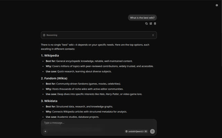
Task: Click the 'What is the best wiki?' bubble
Action: click(x=142, y=18)
